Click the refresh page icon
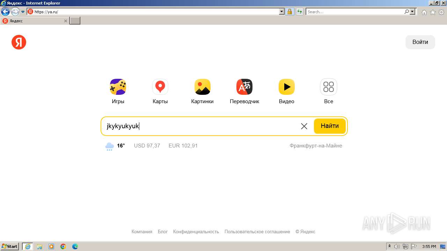The width and height of the screenshot is (447, 251). click(x=300, y=12)
